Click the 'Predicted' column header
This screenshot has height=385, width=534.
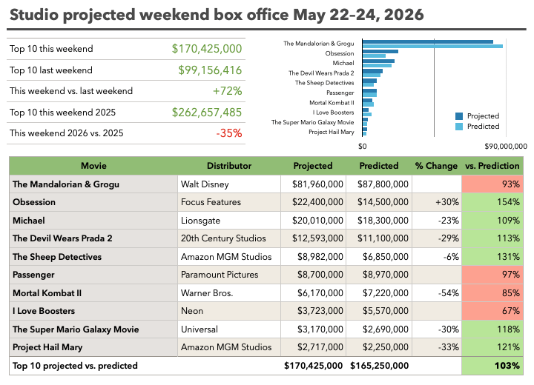point(379,166)
